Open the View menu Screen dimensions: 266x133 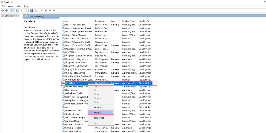(19, 6)
